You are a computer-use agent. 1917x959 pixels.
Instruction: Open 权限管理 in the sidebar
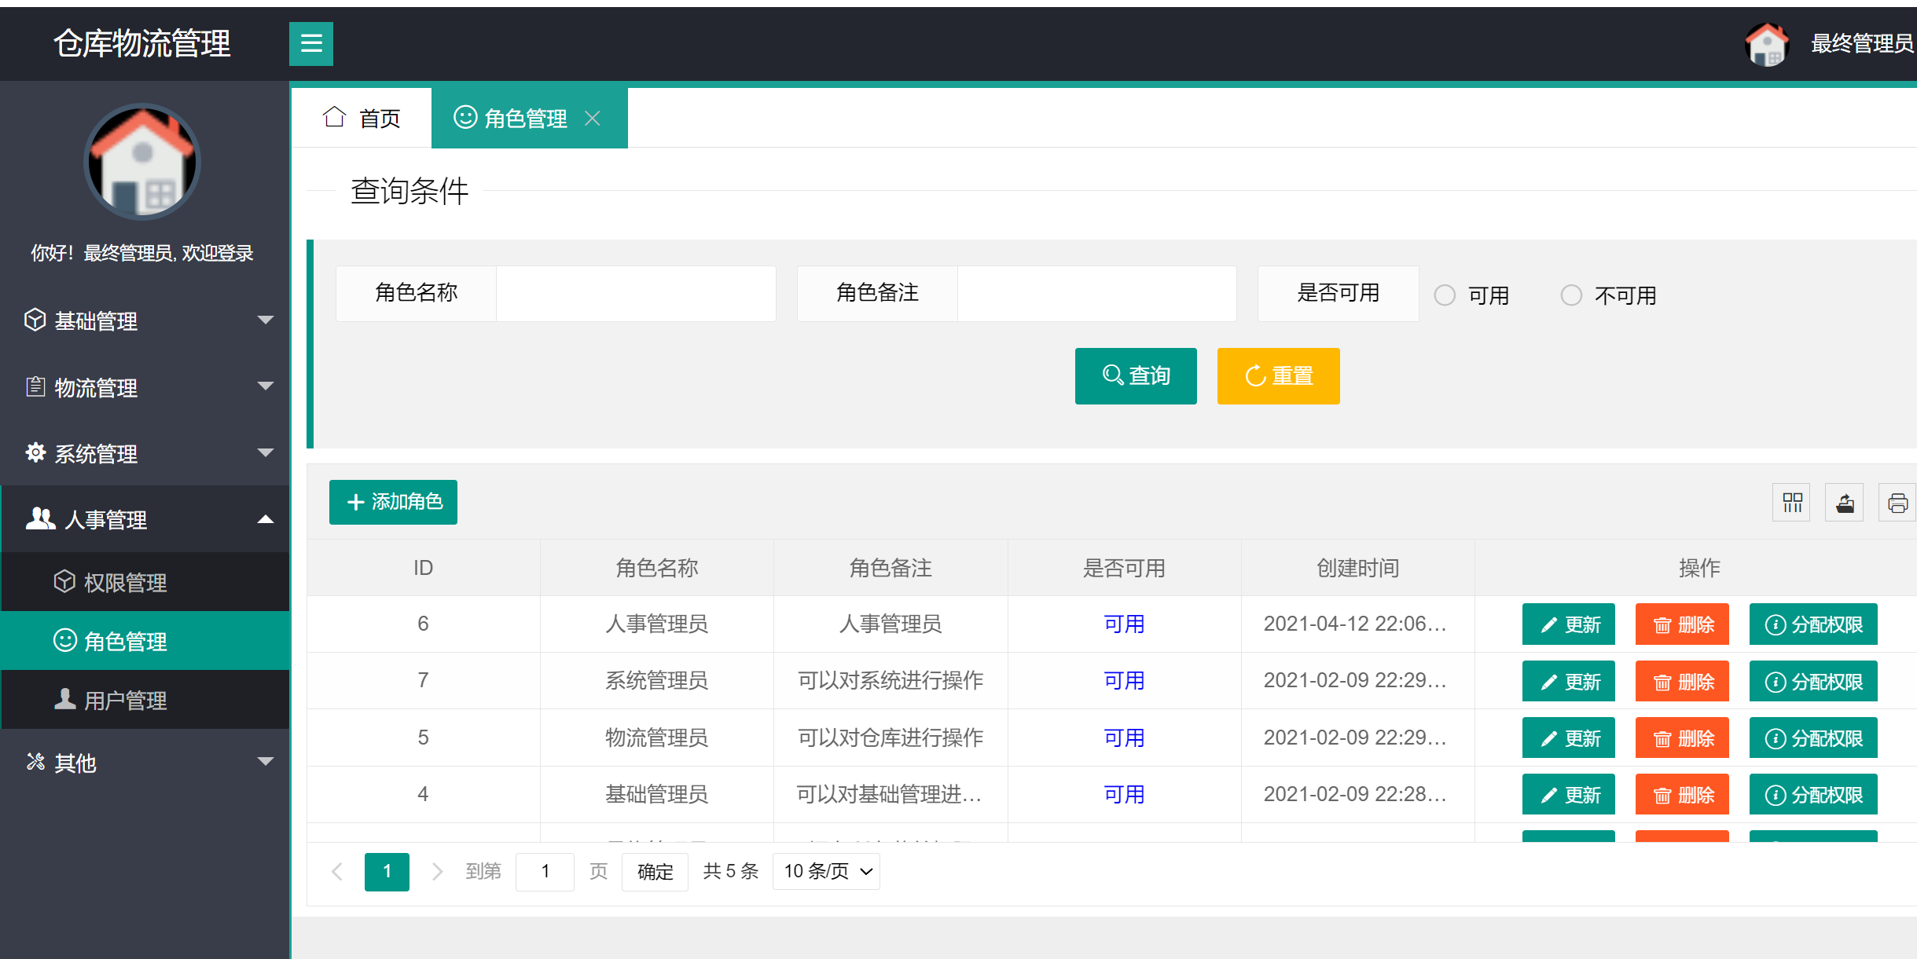pos(145,582)
